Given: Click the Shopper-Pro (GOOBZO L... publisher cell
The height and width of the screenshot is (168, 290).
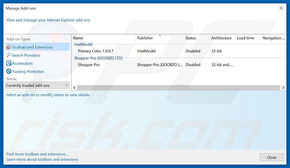Looking at the screenshot, I should pyautogui.click(x=160, y=65).
